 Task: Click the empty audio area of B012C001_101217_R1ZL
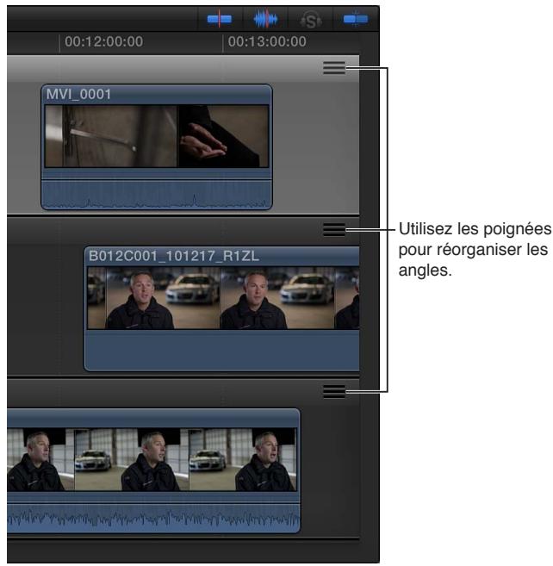coord(222,350)
